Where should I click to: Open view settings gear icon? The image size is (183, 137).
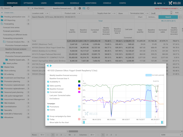80,8
